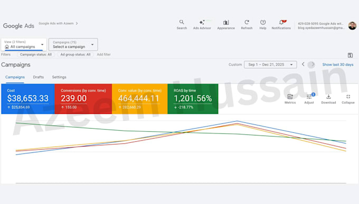Expand the All campaigns view dropdown
This screenshot has height=204, width=359.
coord(24,44)
